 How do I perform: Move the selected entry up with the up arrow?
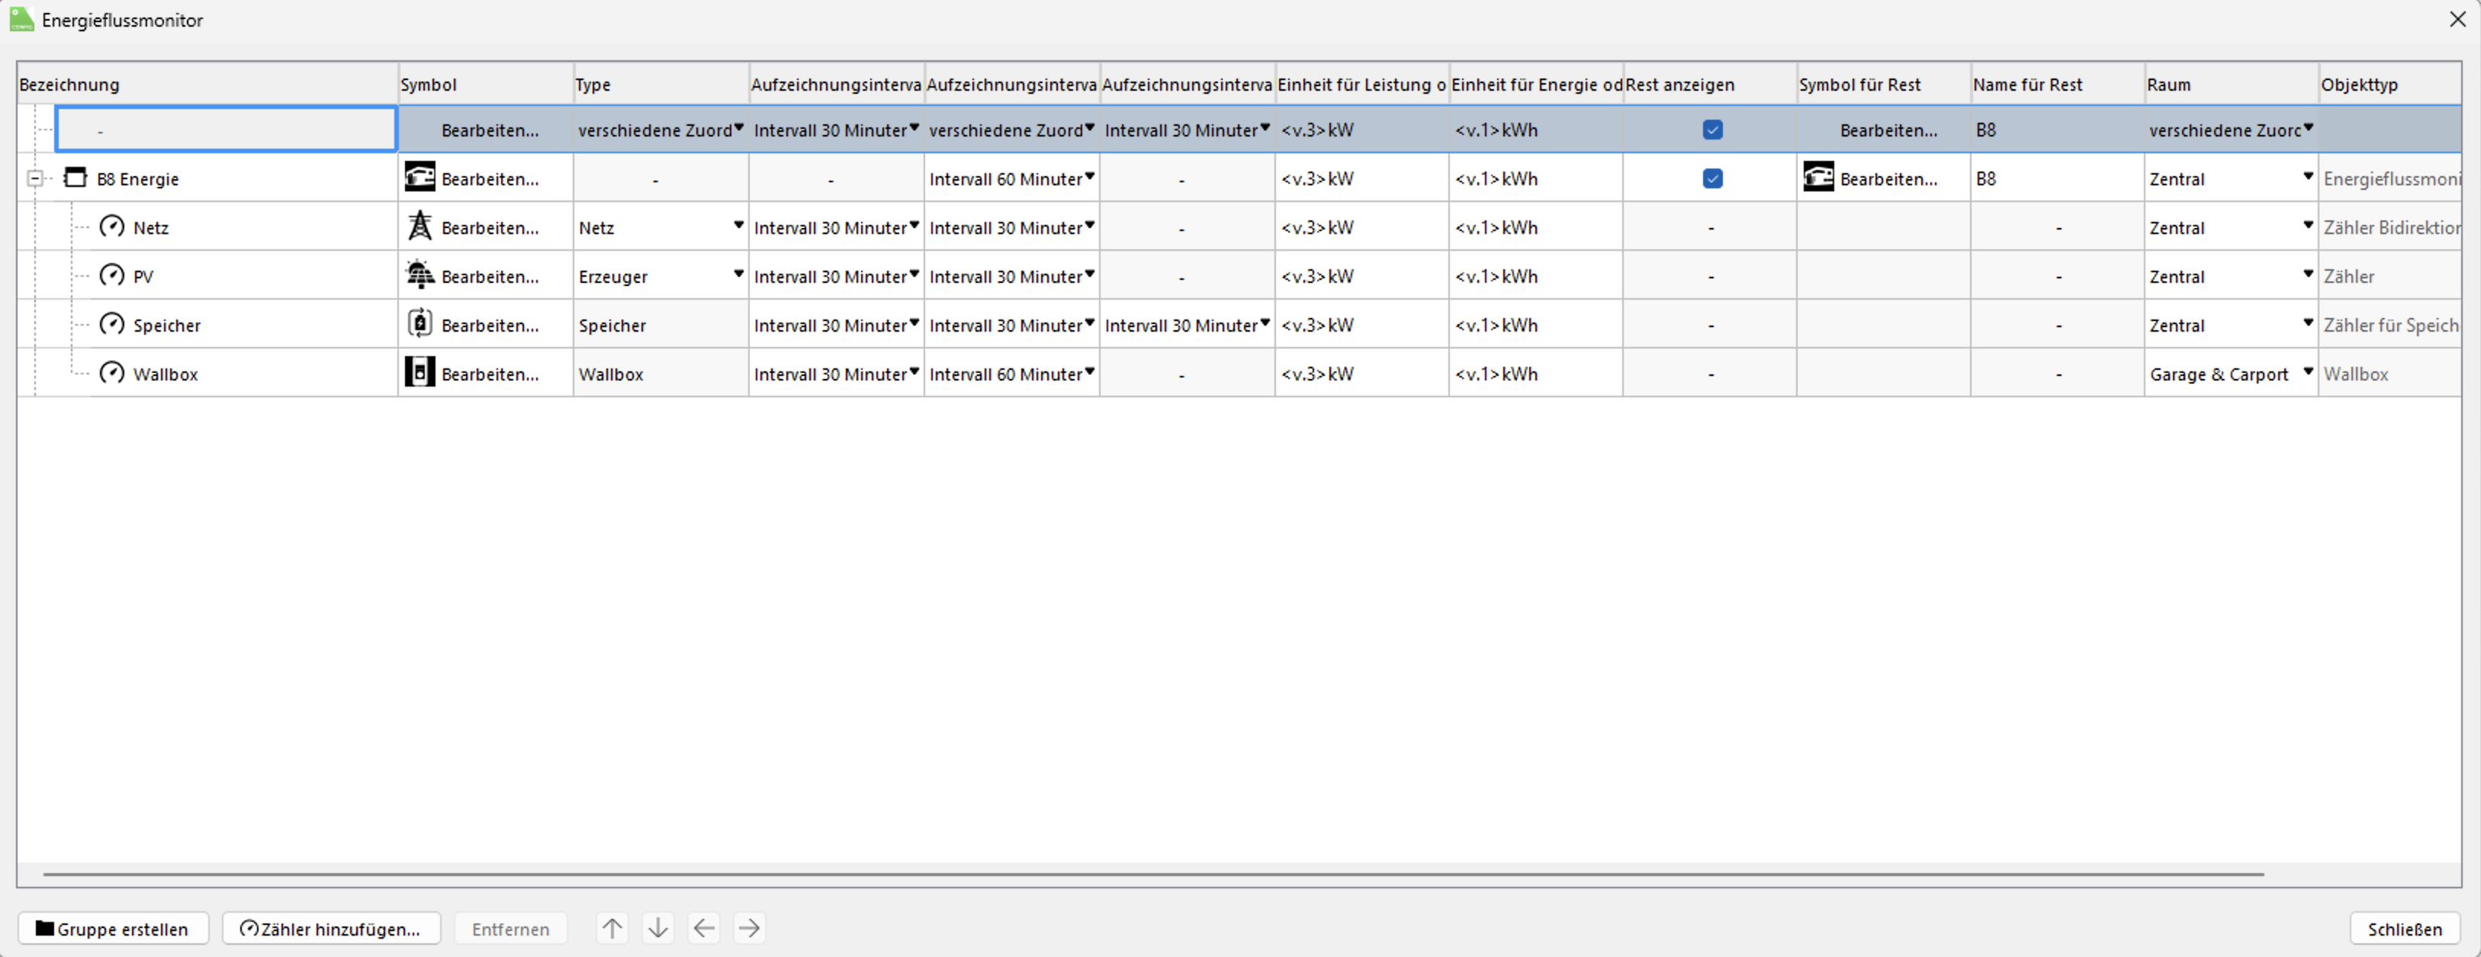[x=612, y=928]
